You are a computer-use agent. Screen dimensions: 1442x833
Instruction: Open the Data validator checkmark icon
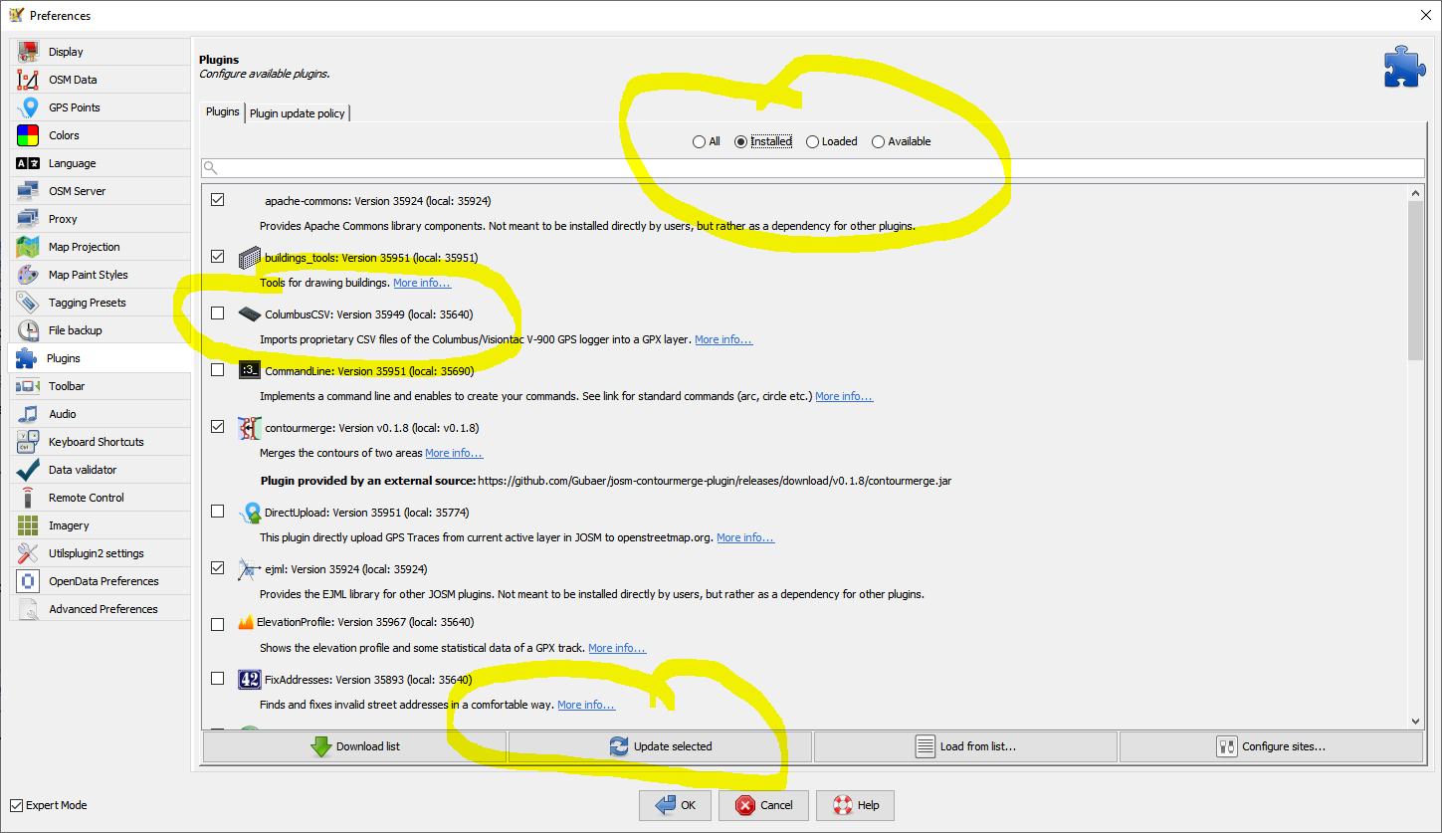point(28,470)
